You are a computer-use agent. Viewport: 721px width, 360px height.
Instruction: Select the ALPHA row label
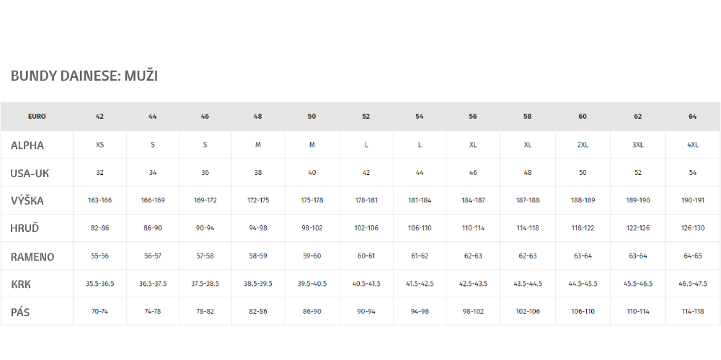coord(27,145)
